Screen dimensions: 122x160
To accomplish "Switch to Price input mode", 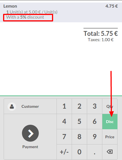I will coord(110,137).
